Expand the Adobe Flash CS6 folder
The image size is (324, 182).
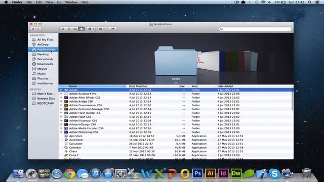pyautogui.click(x=61, y=117)
